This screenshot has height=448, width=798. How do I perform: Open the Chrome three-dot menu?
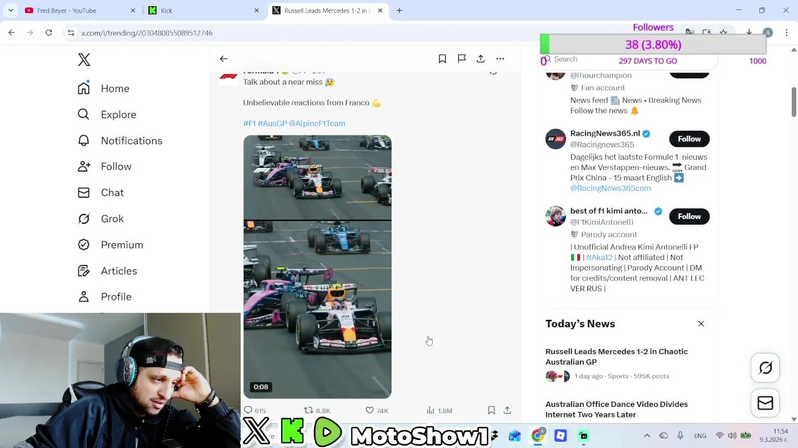(x=787, y=32)
